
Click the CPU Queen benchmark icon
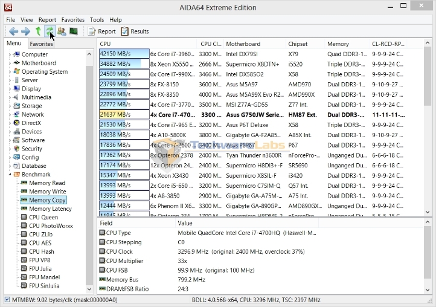pyautogui.click(x=24, y=217)
